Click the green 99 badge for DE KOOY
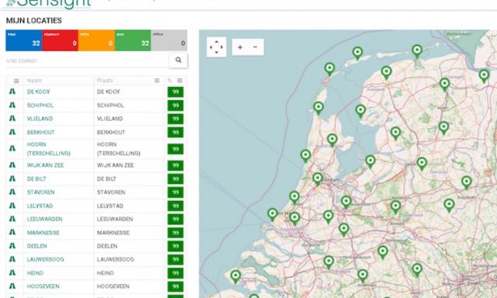Viewport: 497px width, 298px height. pyautogui.click(x=176, y=92)
